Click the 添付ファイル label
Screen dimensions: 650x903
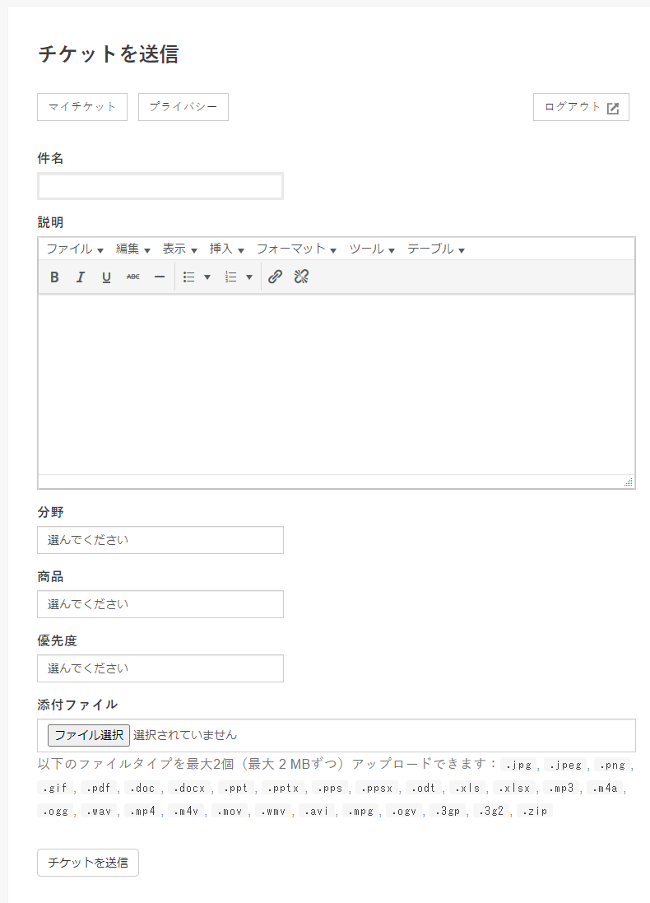click(x=77, y=705)
